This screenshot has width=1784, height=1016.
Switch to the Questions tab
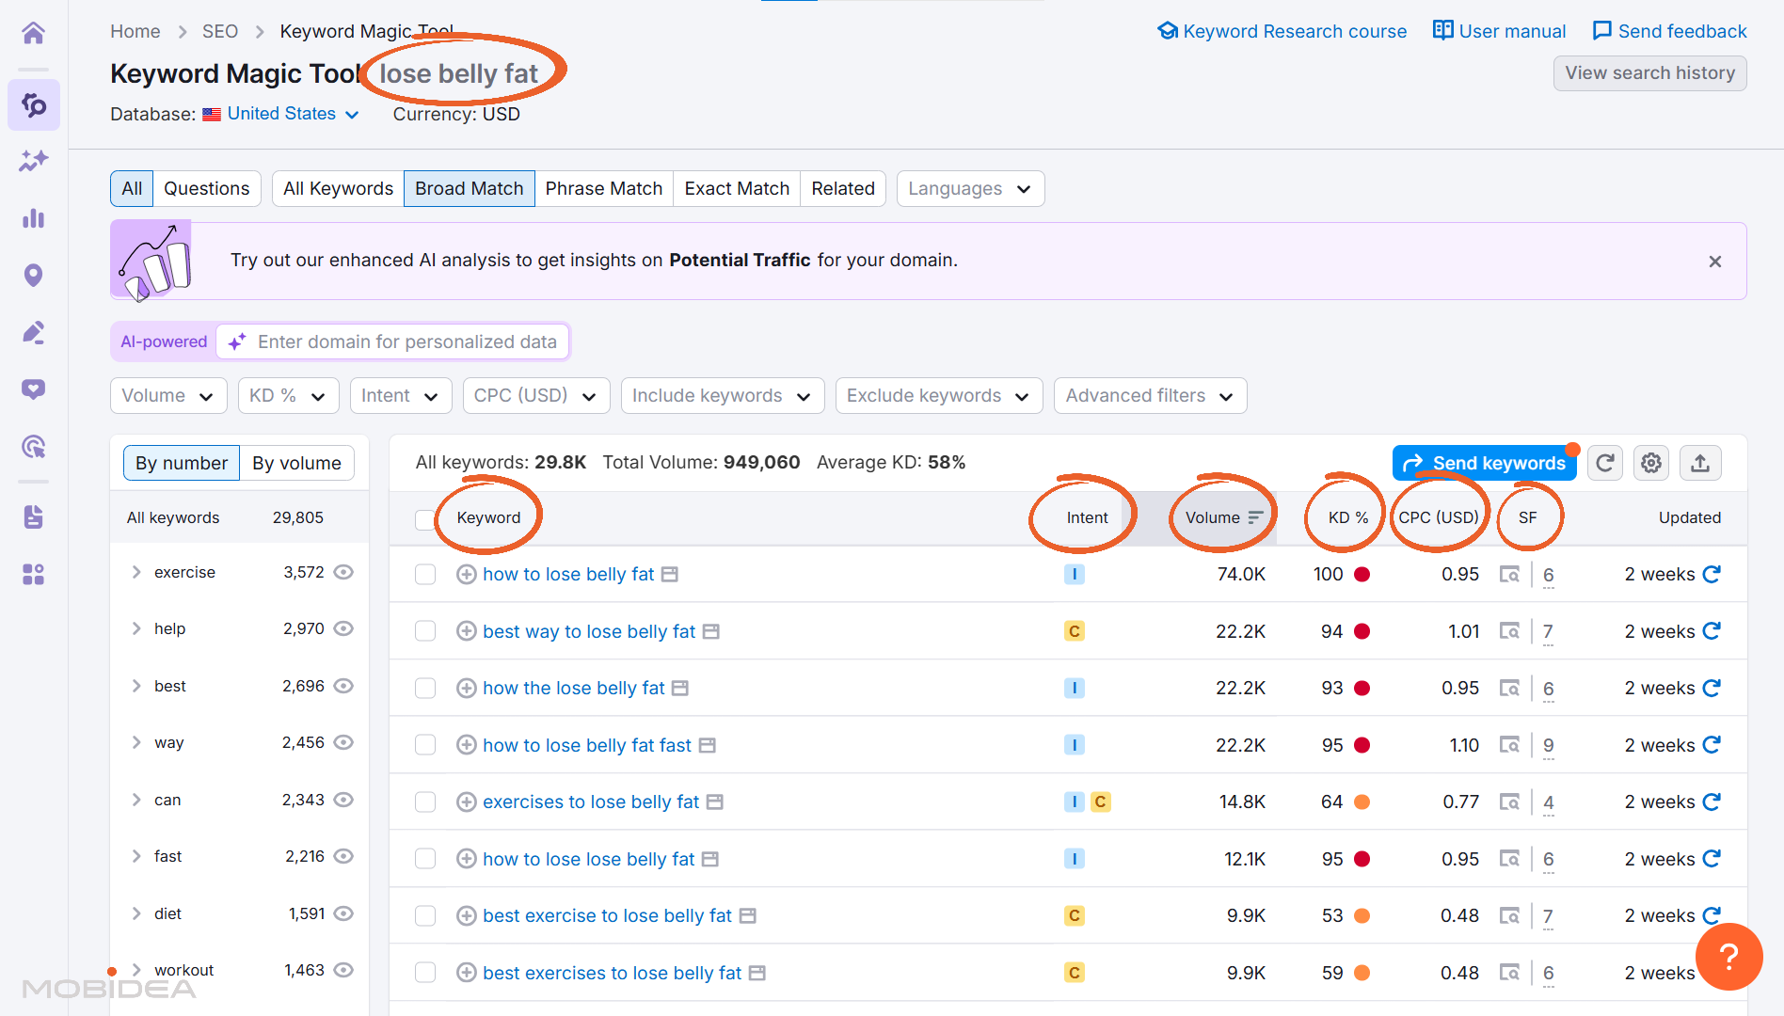207,189
